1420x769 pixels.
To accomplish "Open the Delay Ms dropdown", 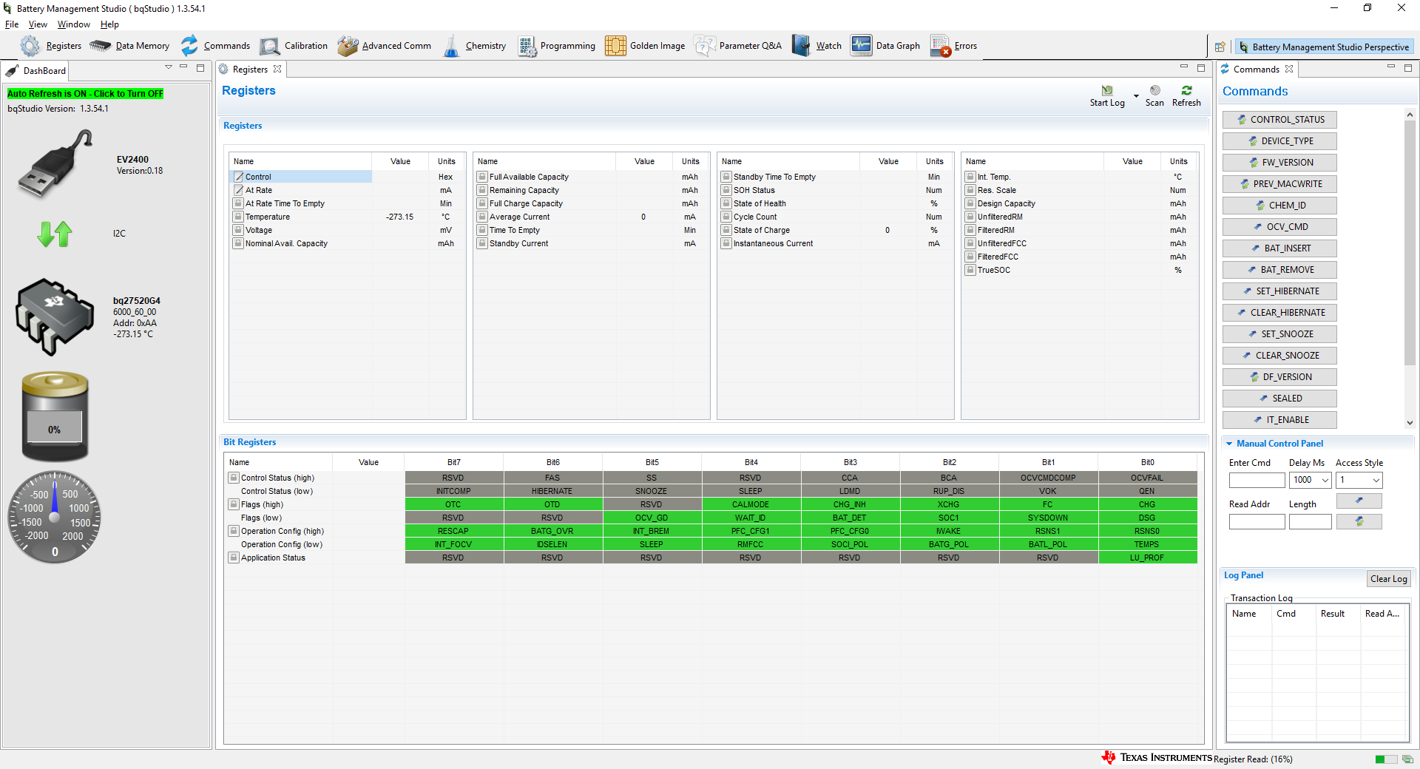I will [x=1325, y=480].
